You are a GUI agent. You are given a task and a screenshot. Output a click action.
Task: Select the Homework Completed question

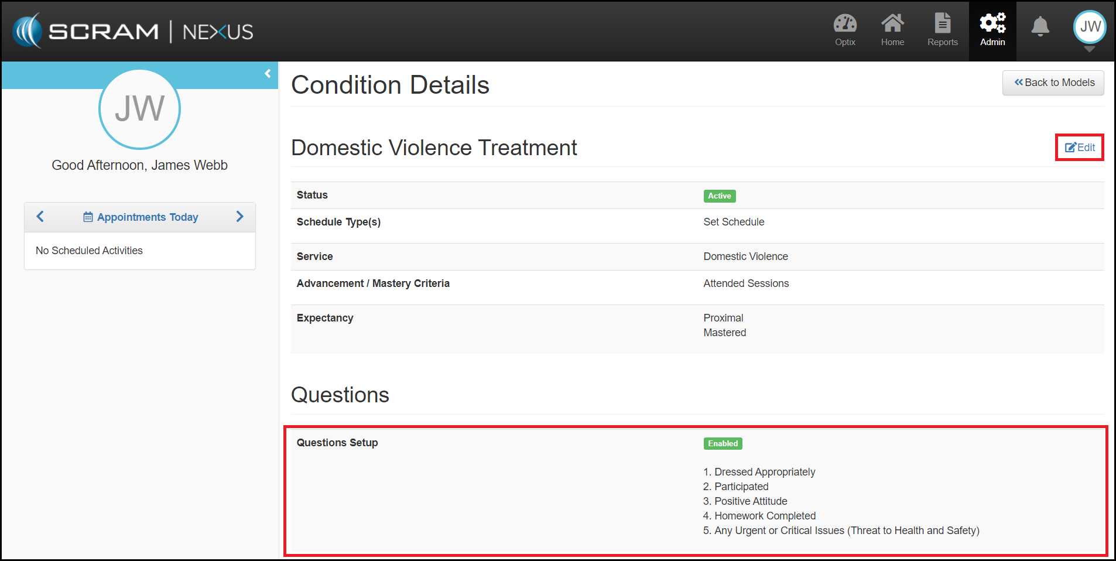(764, 516)
